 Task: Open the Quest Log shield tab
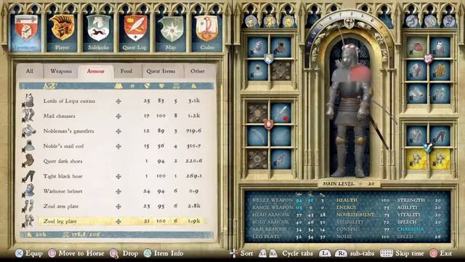[x=134, y=33]
